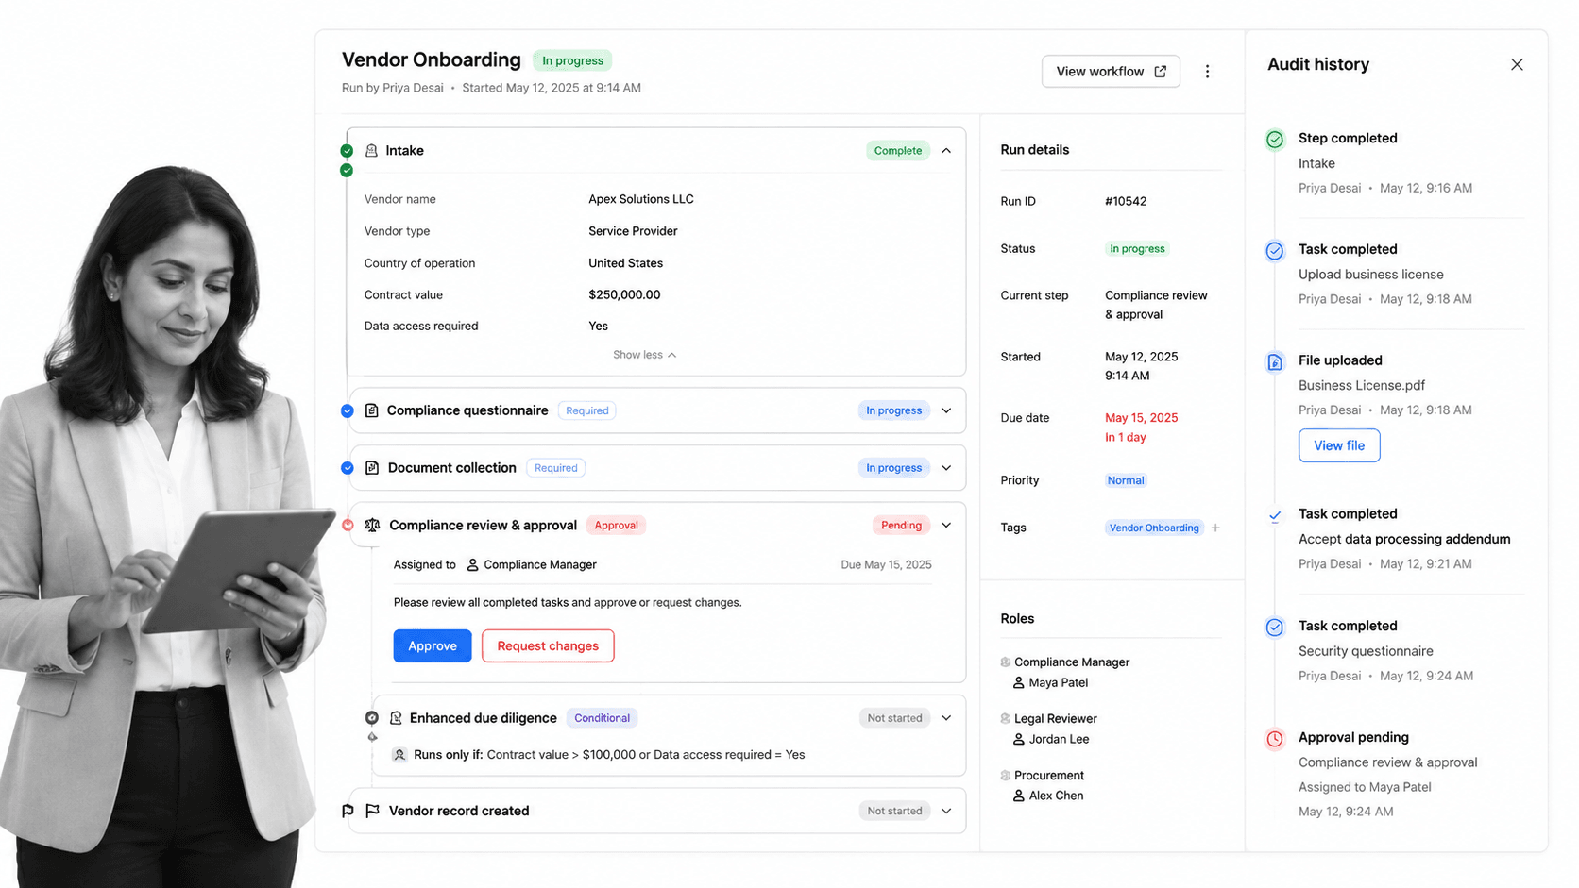Click Not started badge on Vendor record created
Viewport: 1579px width, 888px height.
[x=894, y=811]
